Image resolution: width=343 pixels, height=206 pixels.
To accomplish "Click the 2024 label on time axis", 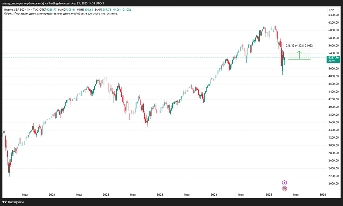I will [x=214, y=195].
